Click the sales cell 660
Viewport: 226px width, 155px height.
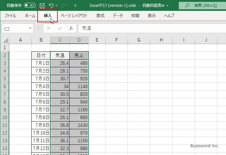tap(79, 117)
